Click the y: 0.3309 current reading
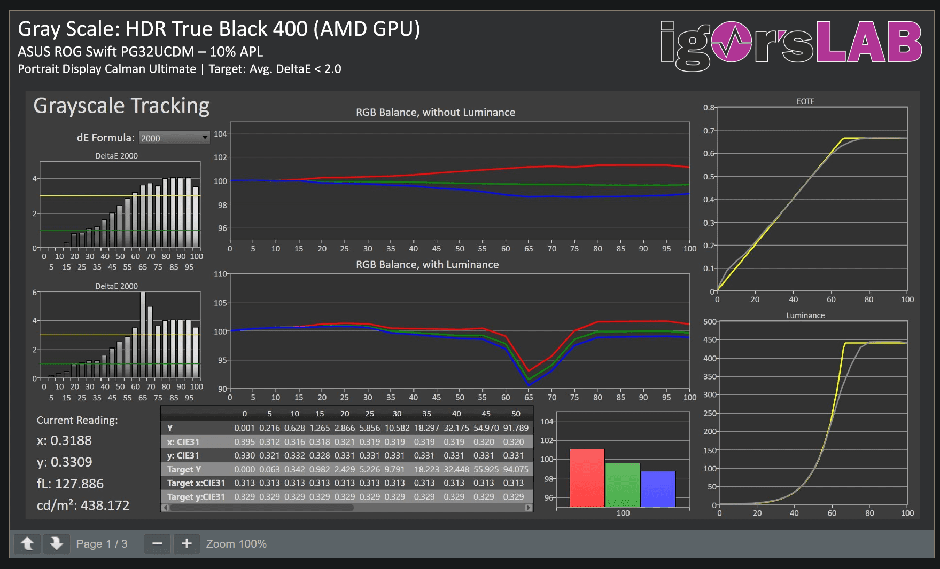 64,462
